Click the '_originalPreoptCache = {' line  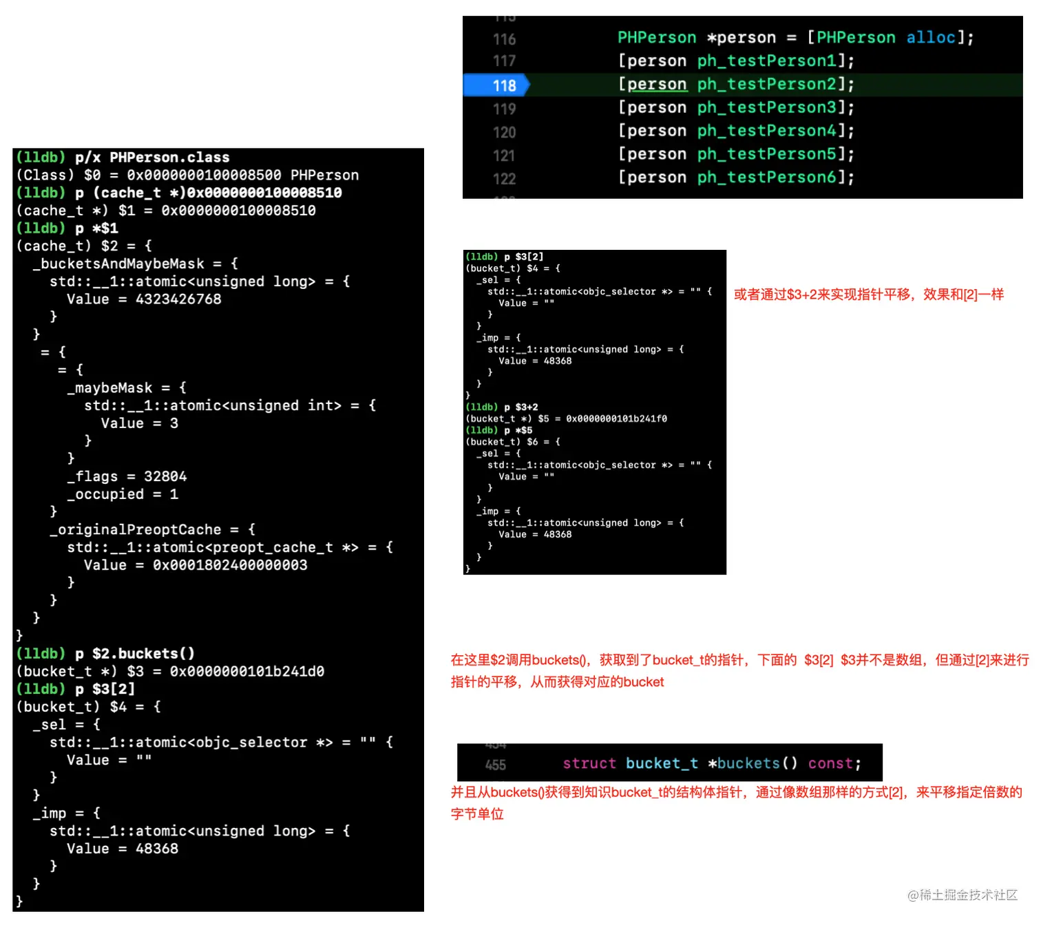(152, 529)
